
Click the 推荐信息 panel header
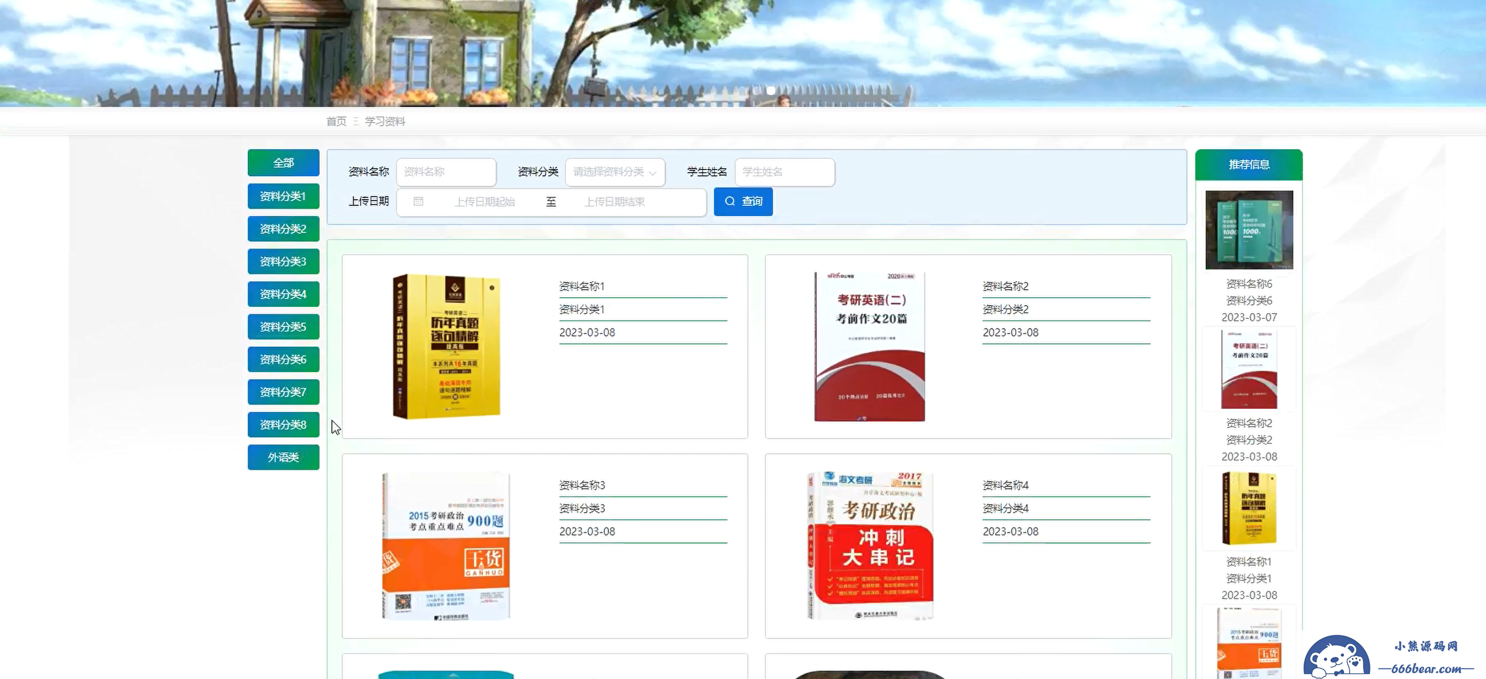coord(1249,165)
